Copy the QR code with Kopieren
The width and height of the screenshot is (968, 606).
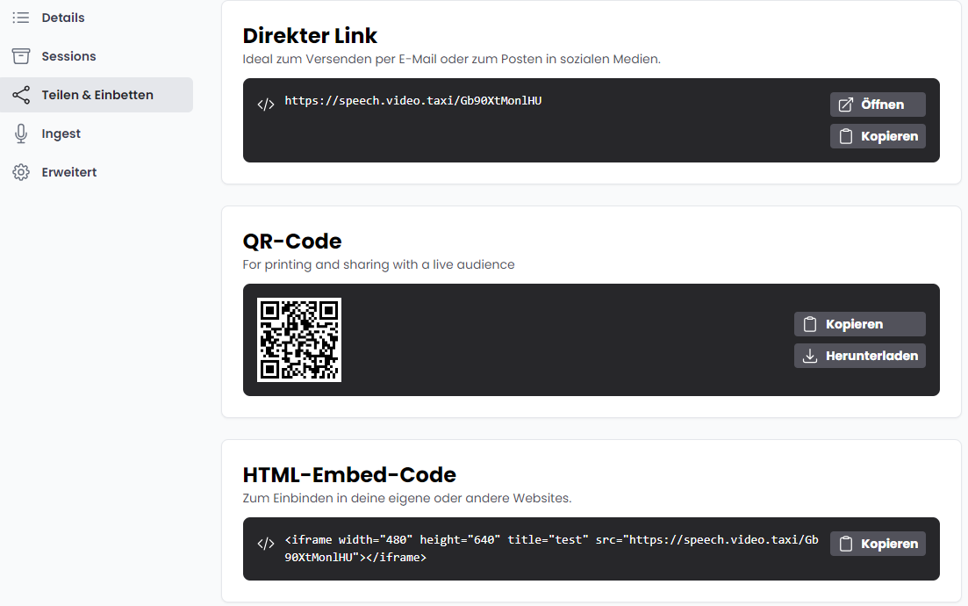tap(859, 324)
